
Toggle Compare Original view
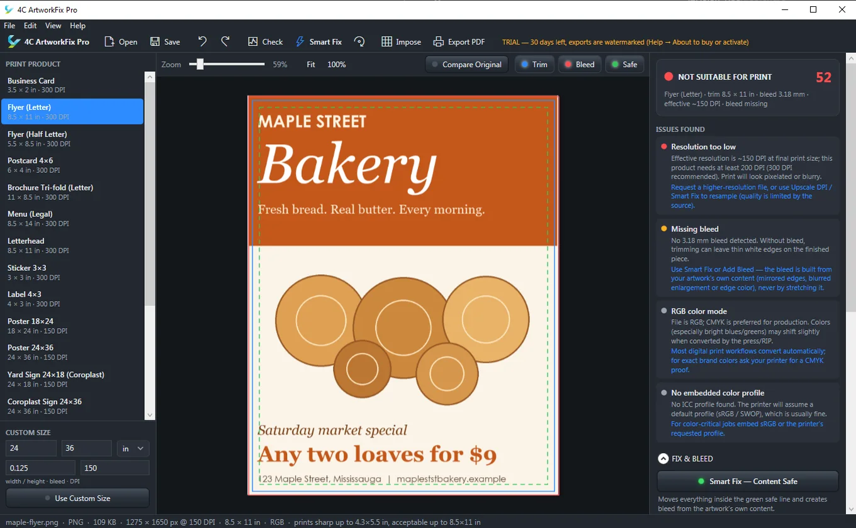tap(466, 64)
